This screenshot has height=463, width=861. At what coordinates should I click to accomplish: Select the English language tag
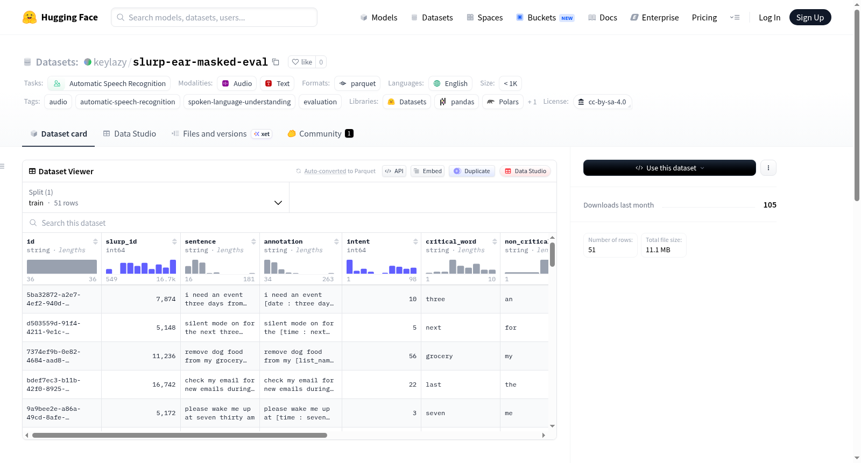450,83
